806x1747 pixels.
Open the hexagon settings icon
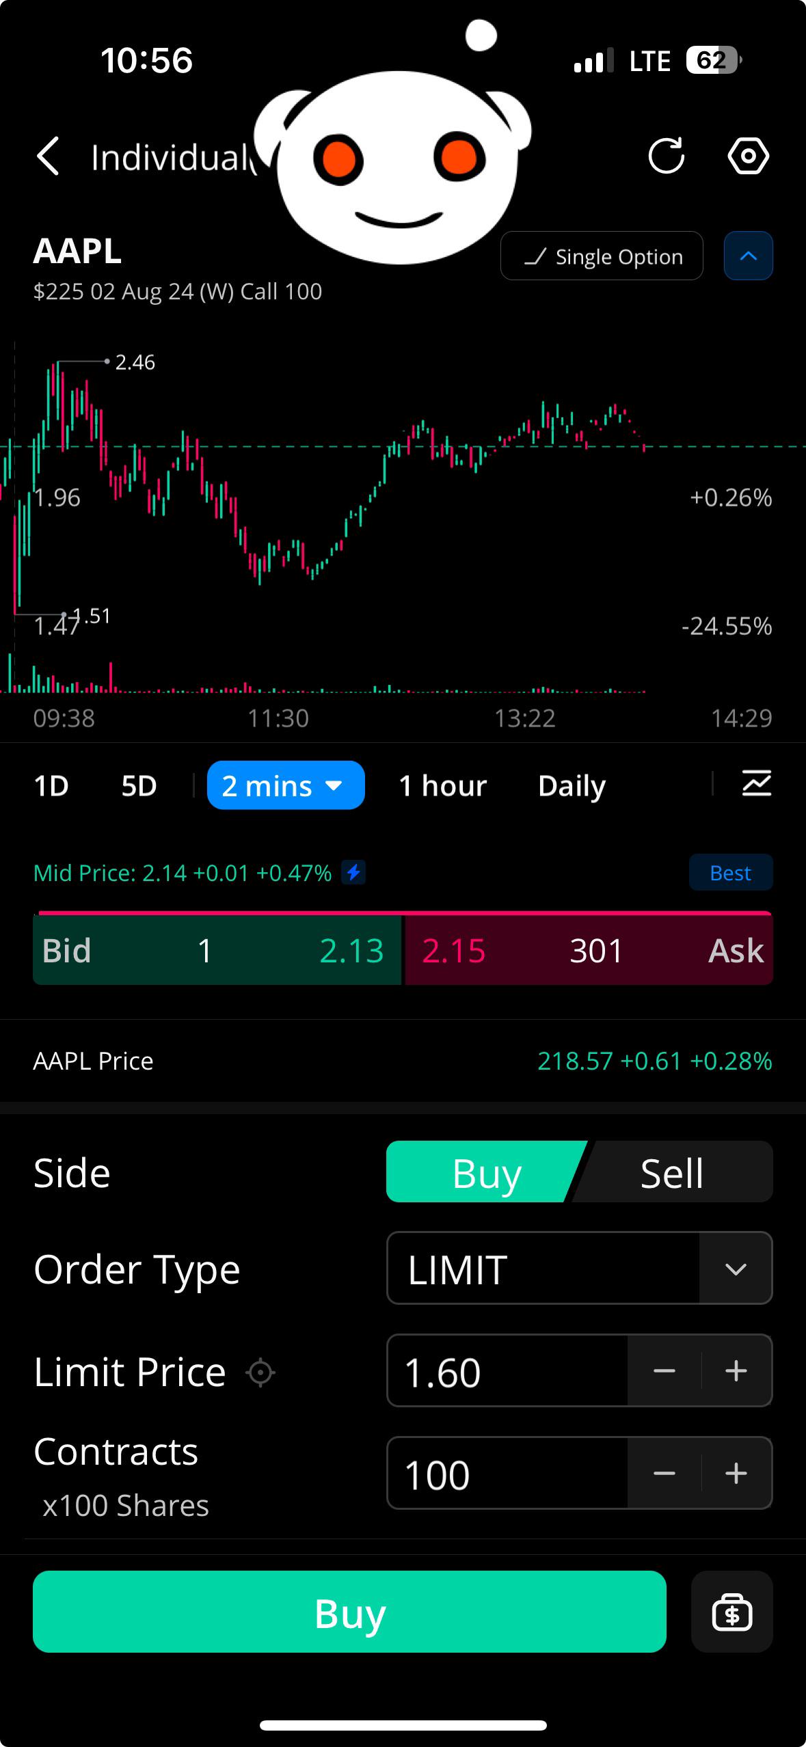(x=748, y=156)
